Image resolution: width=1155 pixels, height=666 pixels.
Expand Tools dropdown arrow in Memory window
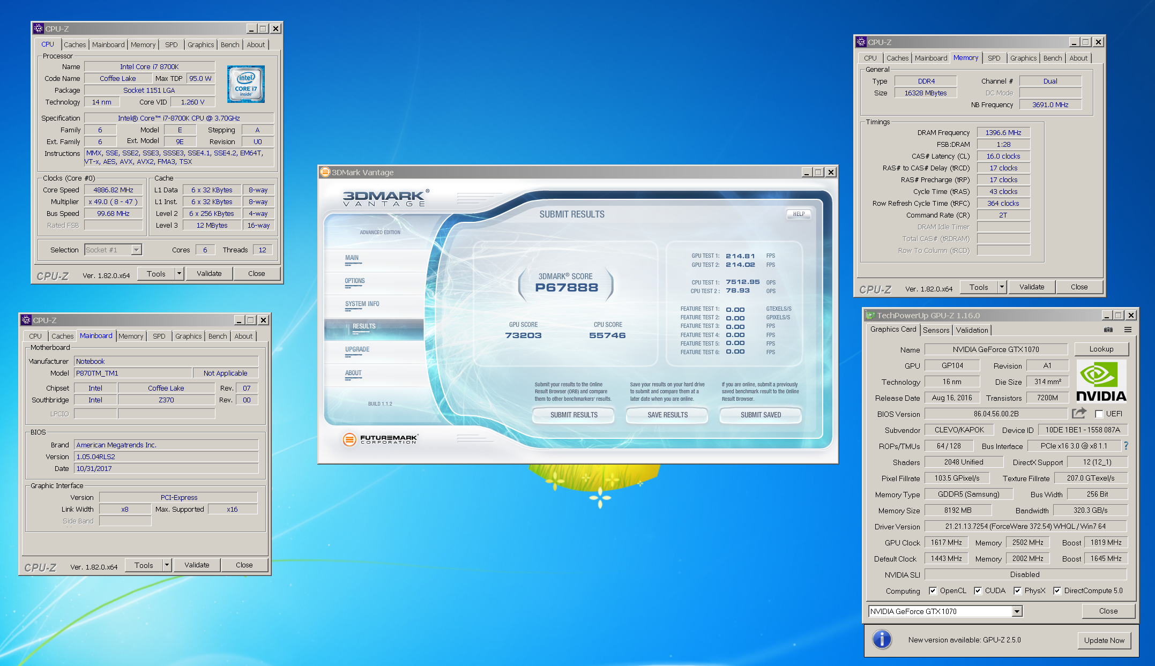coord(1002,287)
